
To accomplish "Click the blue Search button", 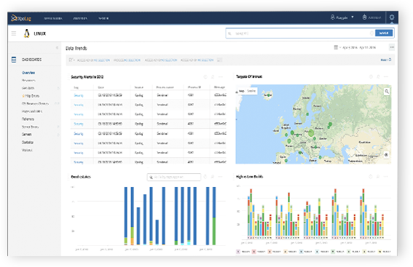I will pyautogui.click(x=384, y=33).
